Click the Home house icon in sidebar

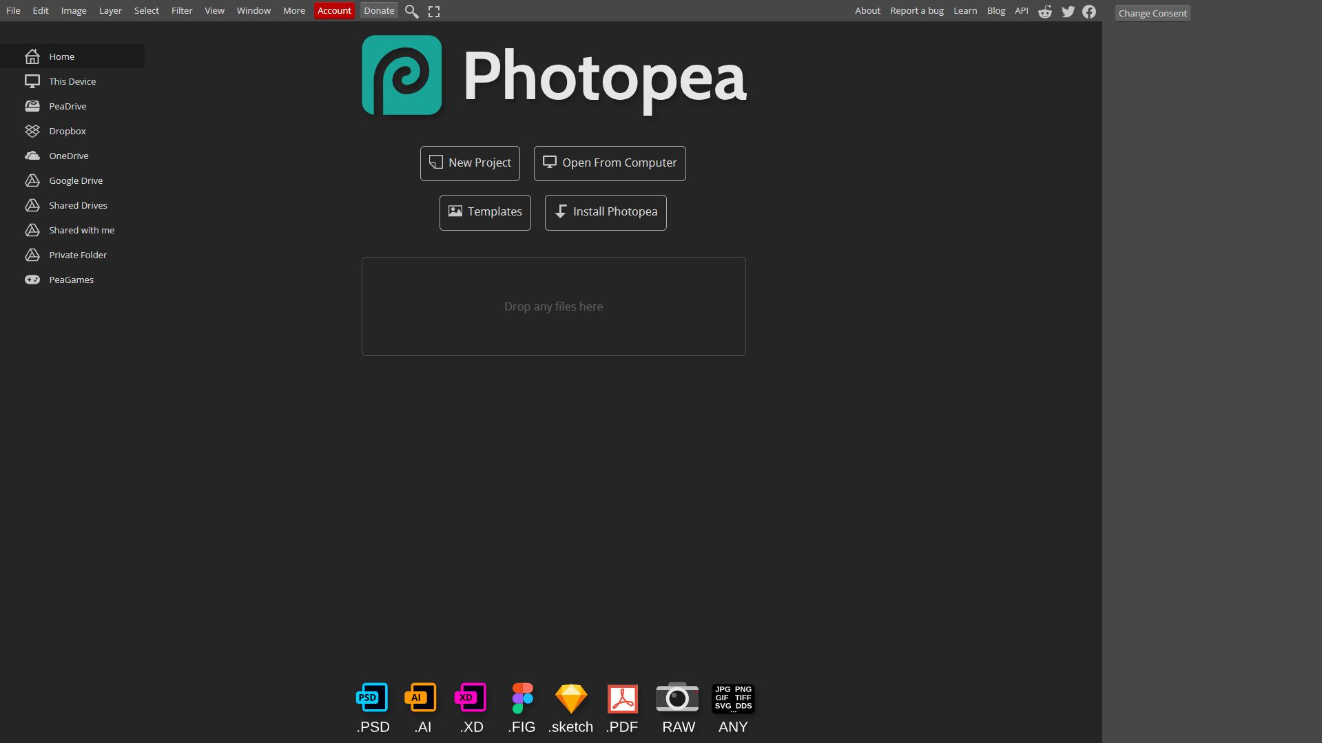tap(32, 56)
